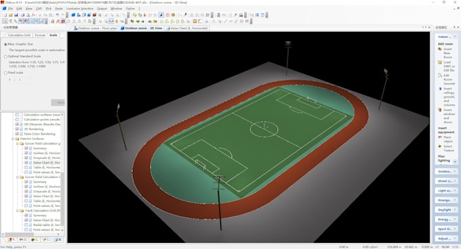461x249 pixels.
Task: Uncheck the GR Observer checkbox
Action: [x=17, y=124]
